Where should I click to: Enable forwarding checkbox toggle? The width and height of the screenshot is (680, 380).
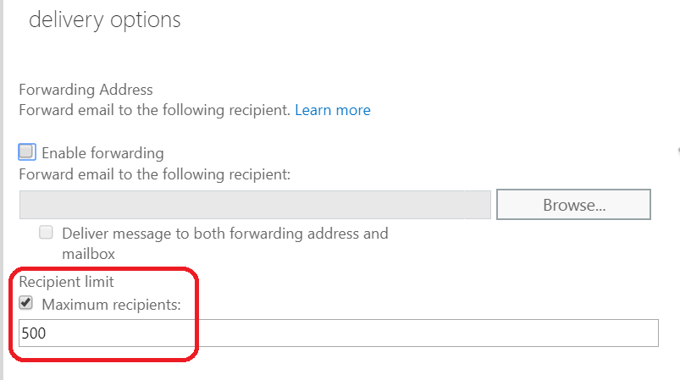pos(27,152)
